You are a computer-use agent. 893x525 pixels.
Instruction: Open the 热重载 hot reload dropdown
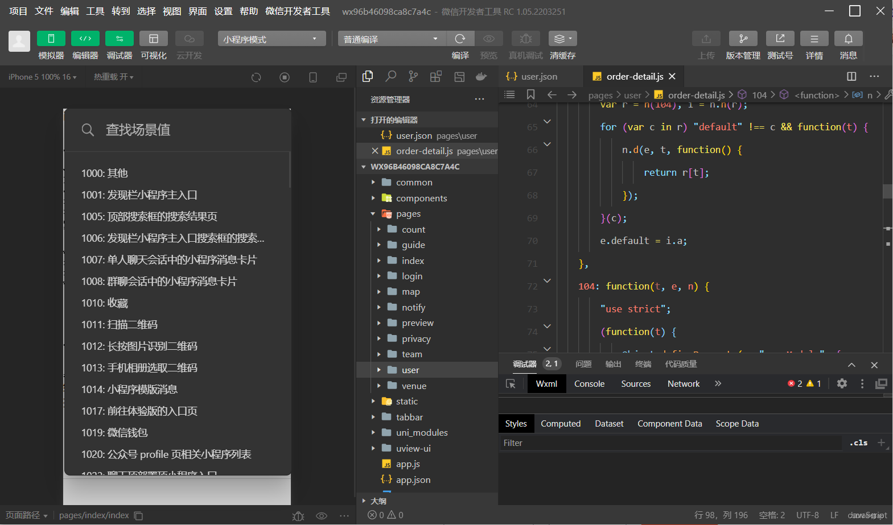[x=114, y=77]
